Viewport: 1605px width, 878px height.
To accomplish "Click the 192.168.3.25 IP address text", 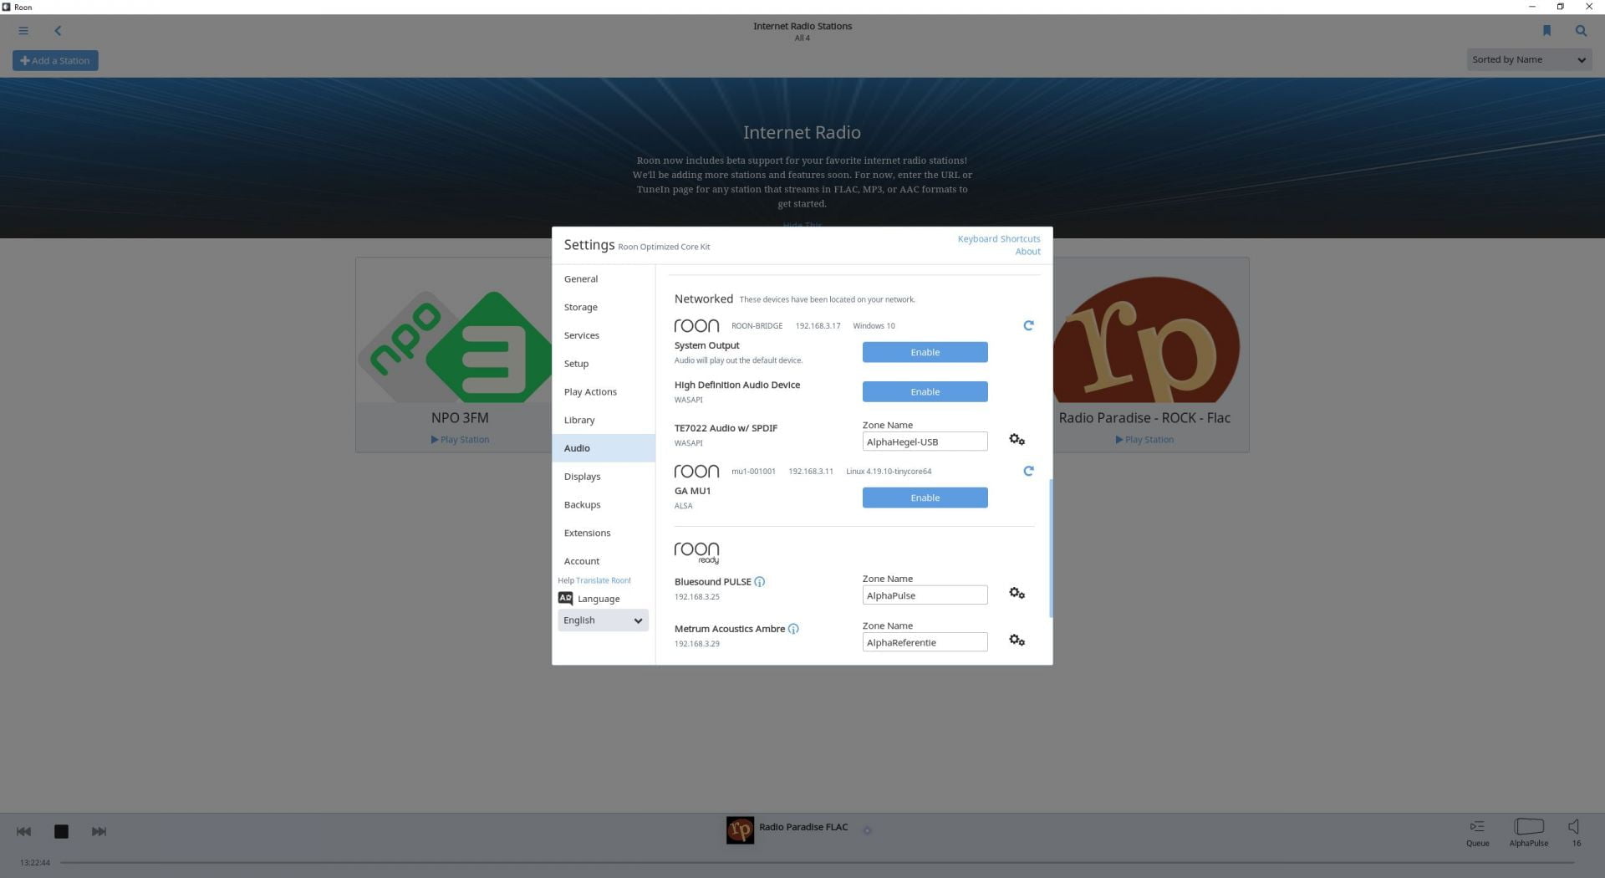I will (x=697, y=597).
